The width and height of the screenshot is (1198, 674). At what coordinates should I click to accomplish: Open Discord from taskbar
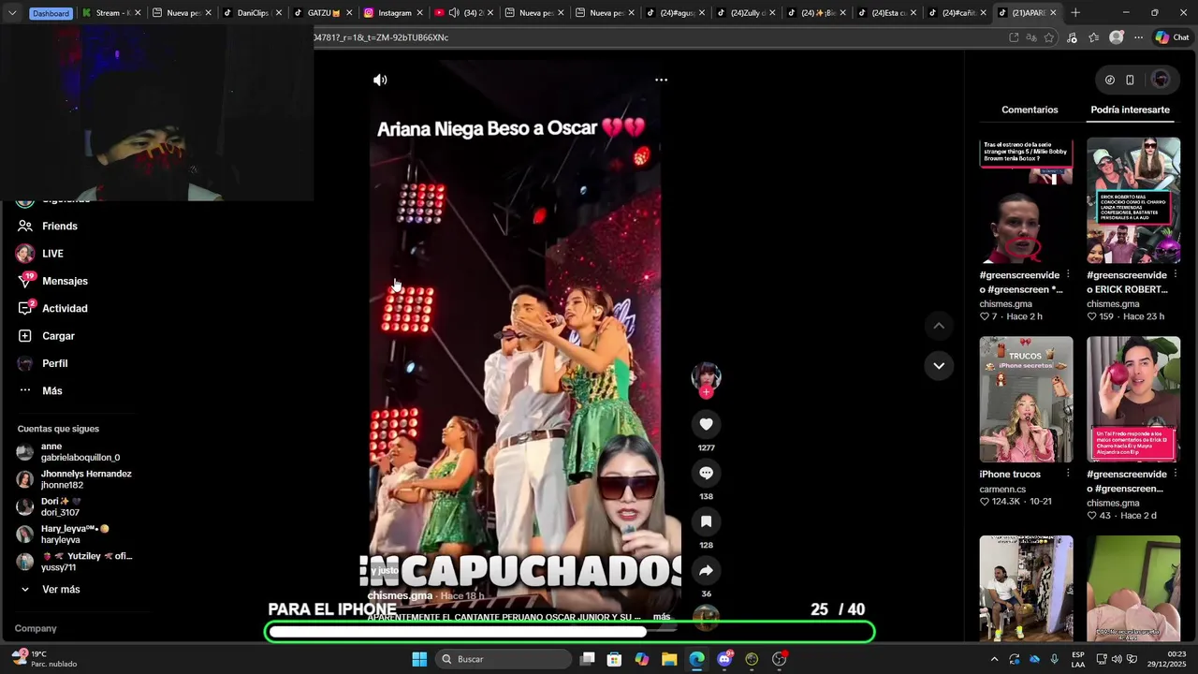(724, 659)
